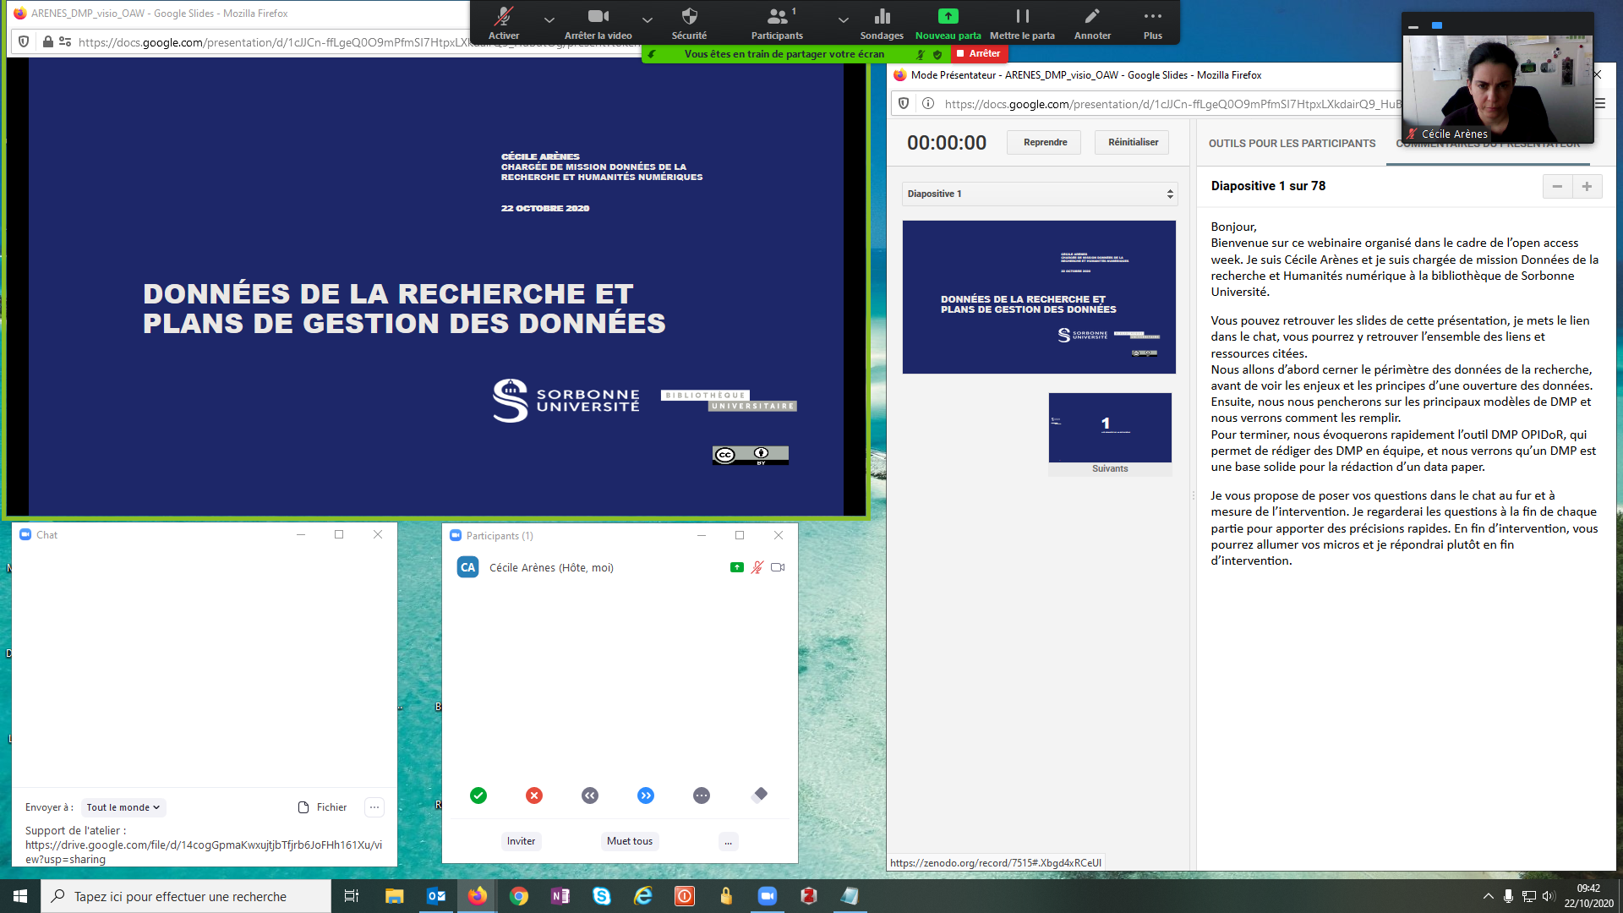
Task: Open Plus more options in Zoom toolbar
Action: [1153, 23]
